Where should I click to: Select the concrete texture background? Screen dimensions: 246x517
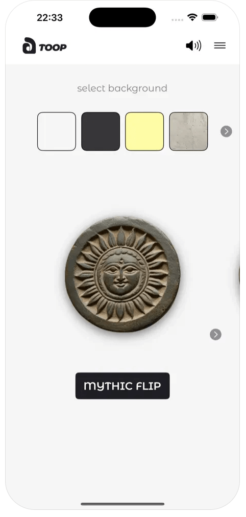pos(188,132)
